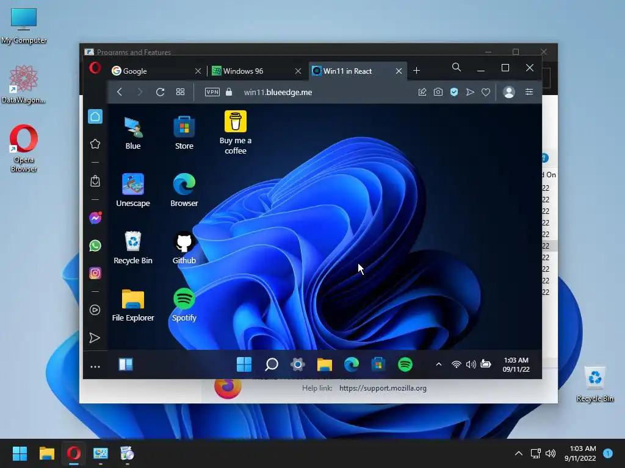Open Settings gear in inner taskbar

click(x=298, y=364)
